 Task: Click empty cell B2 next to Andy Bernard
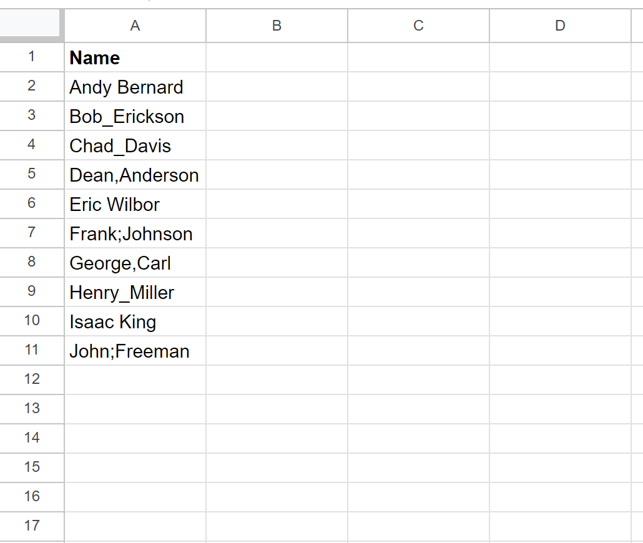point(277,87)
